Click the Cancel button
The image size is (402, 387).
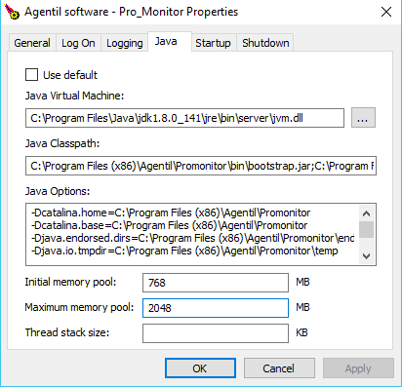click(x=279, y=368)
